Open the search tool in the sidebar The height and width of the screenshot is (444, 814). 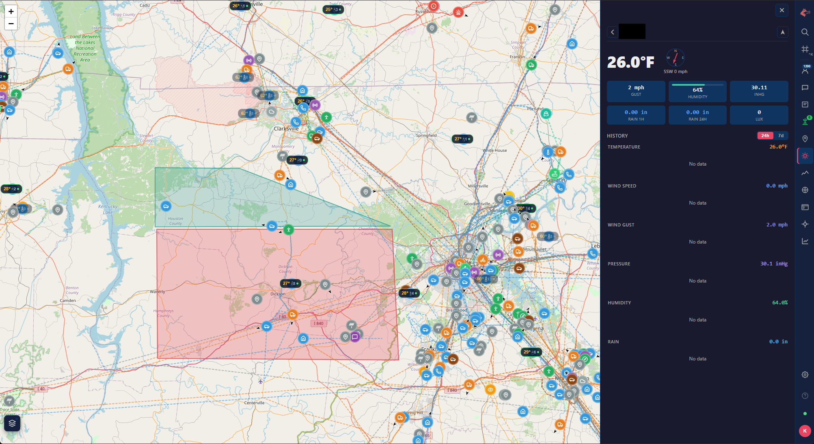pos(805,32)
